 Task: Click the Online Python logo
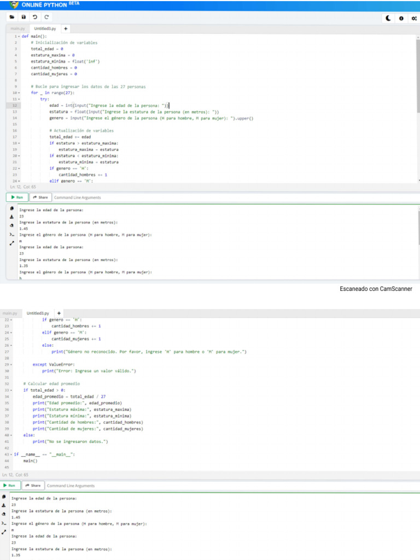[x=14, y=4]
